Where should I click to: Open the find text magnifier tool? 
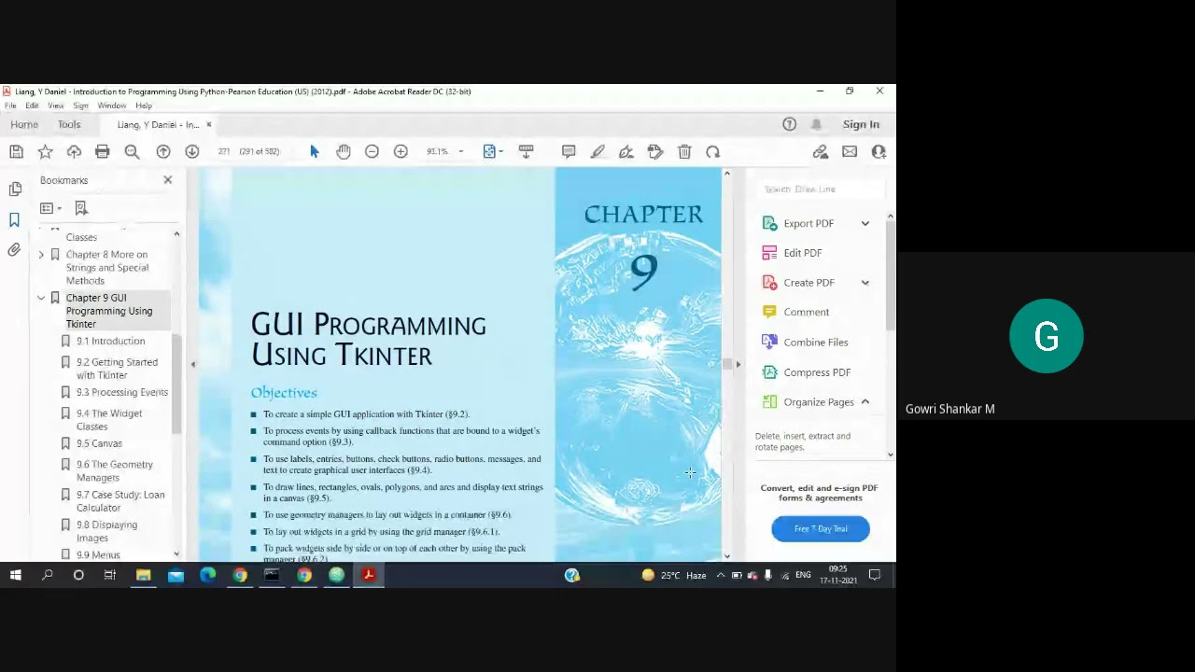pyautogui.click(x=132, y=152)
